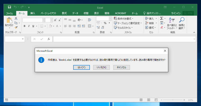The height and width of the screenshot is (106, 201).
Task: Click the AutoSum sigma icon
Action: coord(162,18)
